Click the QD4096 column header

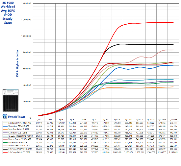[x=173, y=120]
